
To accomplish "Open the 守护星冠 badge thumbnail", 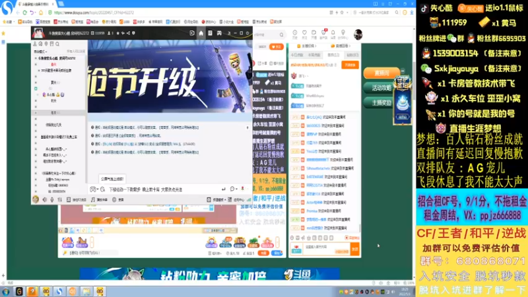I will point(403,100).
